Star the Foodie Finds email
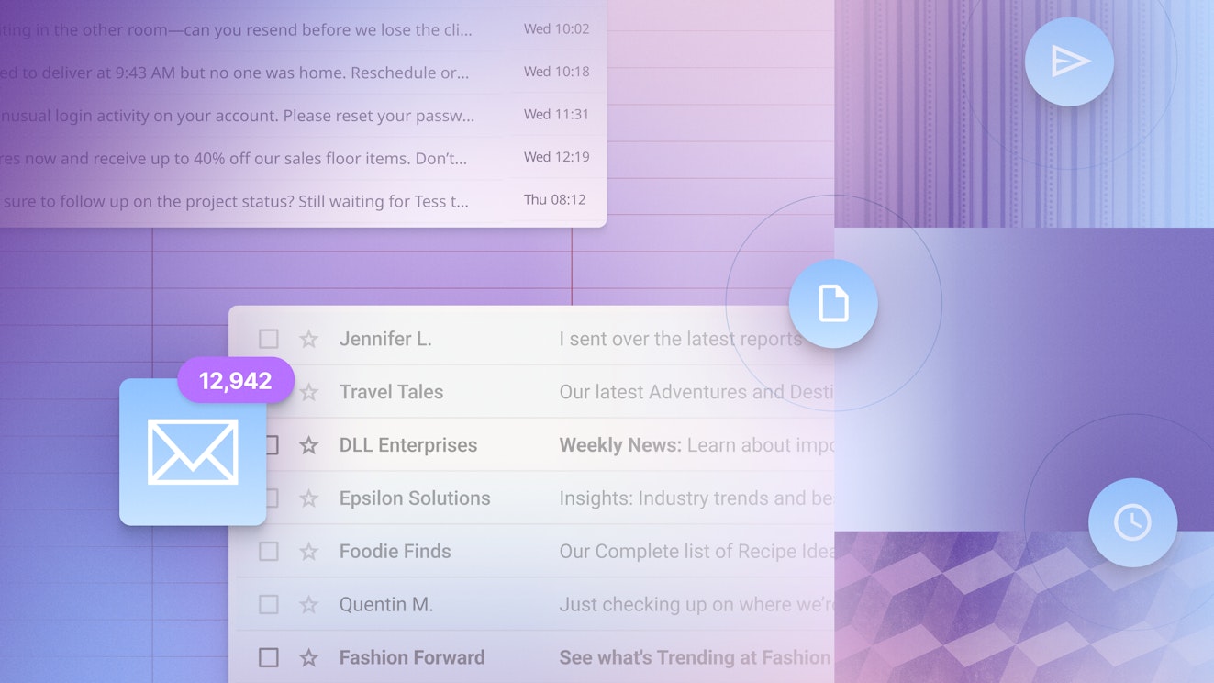Screen dimensions: 1214x683 [307, 552]
